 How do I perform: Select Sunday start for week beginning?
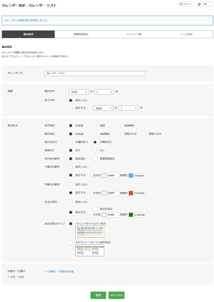click(x=71, y=142)
